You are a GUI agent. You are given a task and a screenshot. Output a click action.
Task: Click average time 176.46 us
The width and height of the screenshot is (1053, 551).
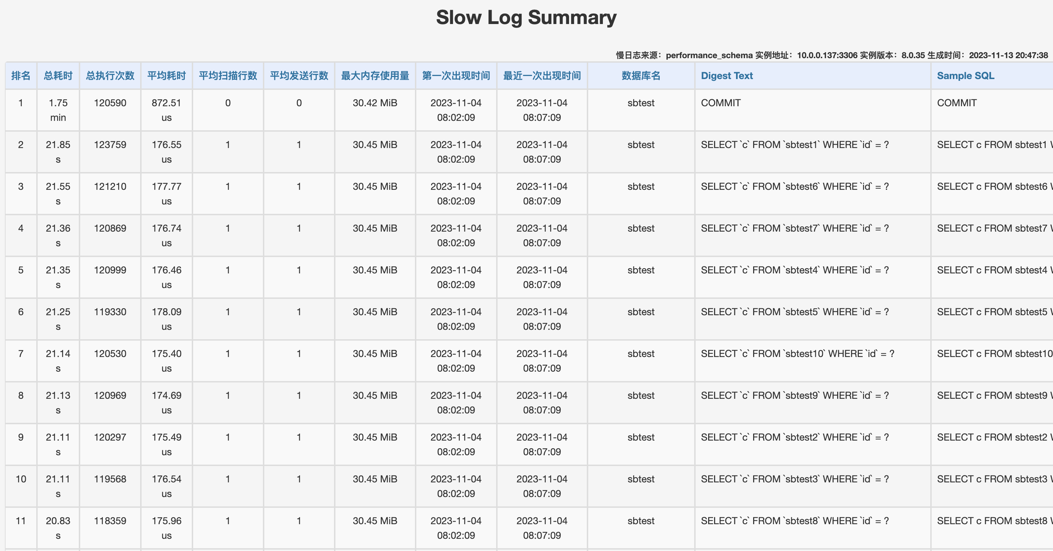[x=166, y=277]
